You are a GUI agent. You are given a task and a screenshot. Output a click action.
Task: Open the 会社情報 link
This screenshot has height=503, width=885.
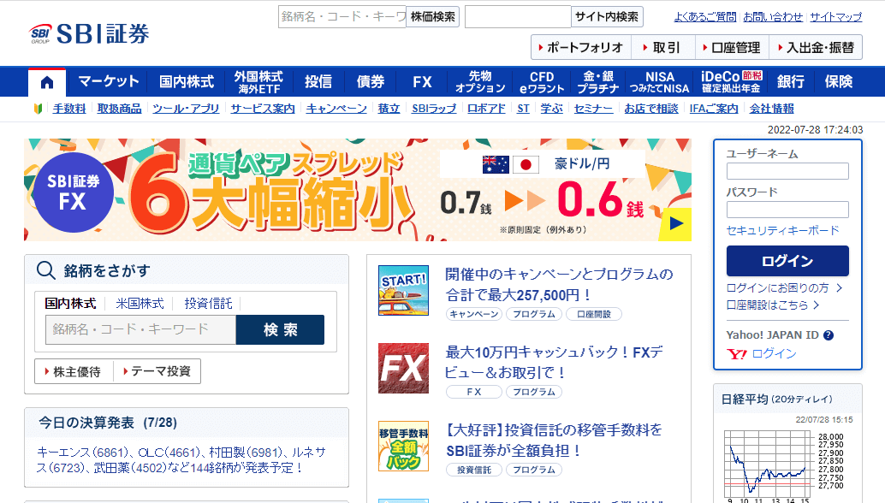[771, 109]
